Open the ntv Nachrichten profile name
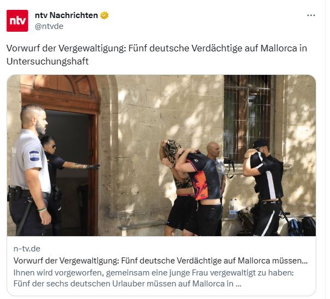Image resolution: width=330 pixels, height=299 pixels. coord(66,15)
